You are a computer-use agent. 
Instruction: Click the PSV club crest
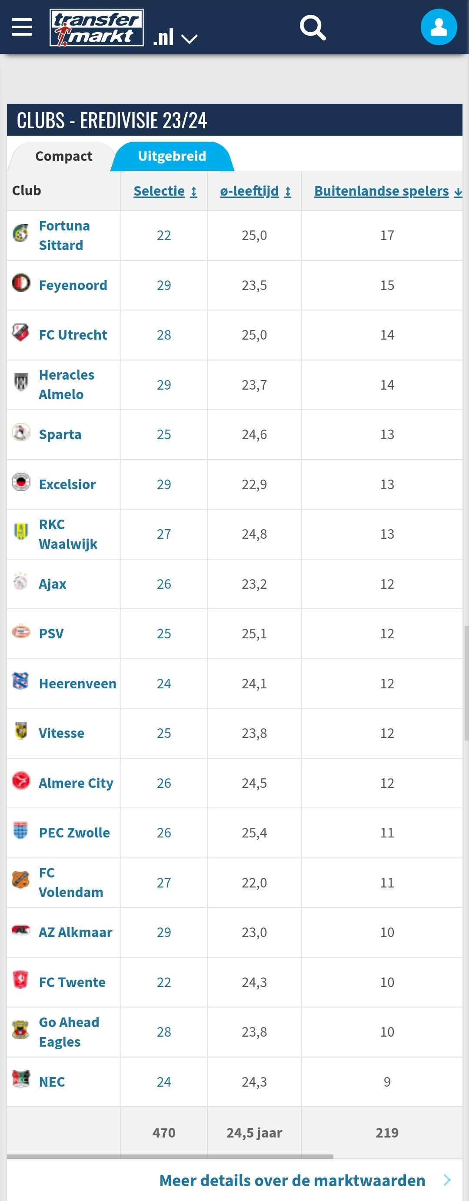point(21,632)
